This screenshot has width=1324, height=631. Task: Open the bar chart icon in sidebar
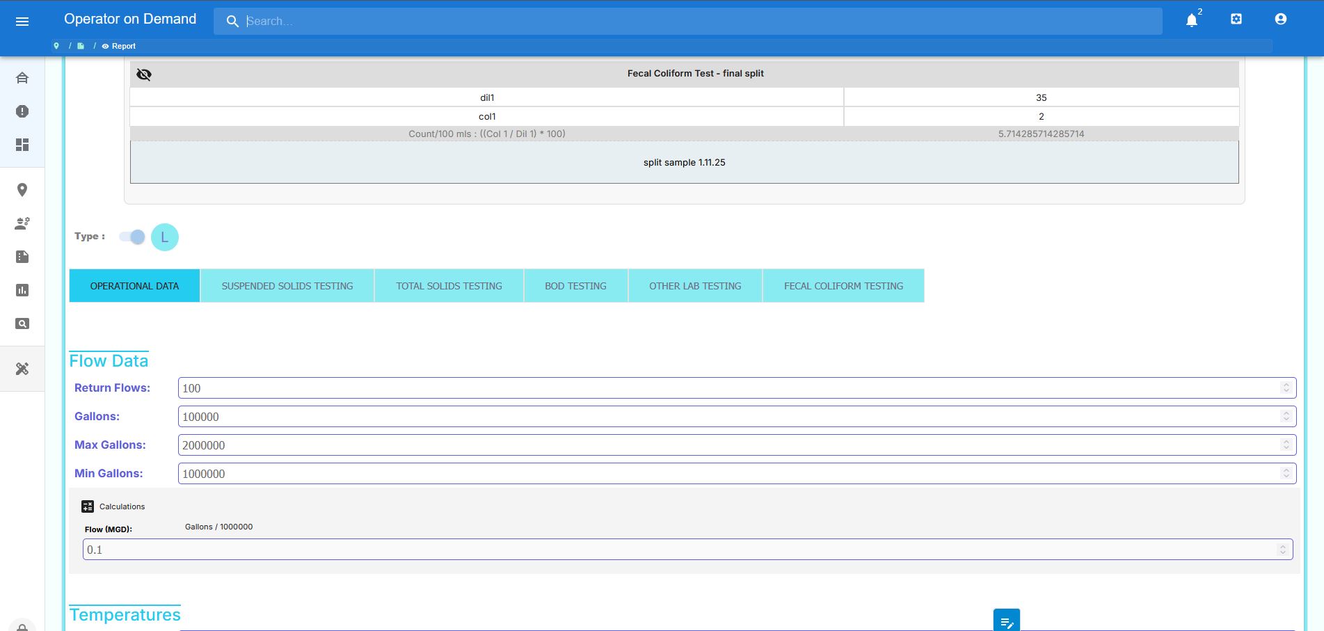[22, 290]
